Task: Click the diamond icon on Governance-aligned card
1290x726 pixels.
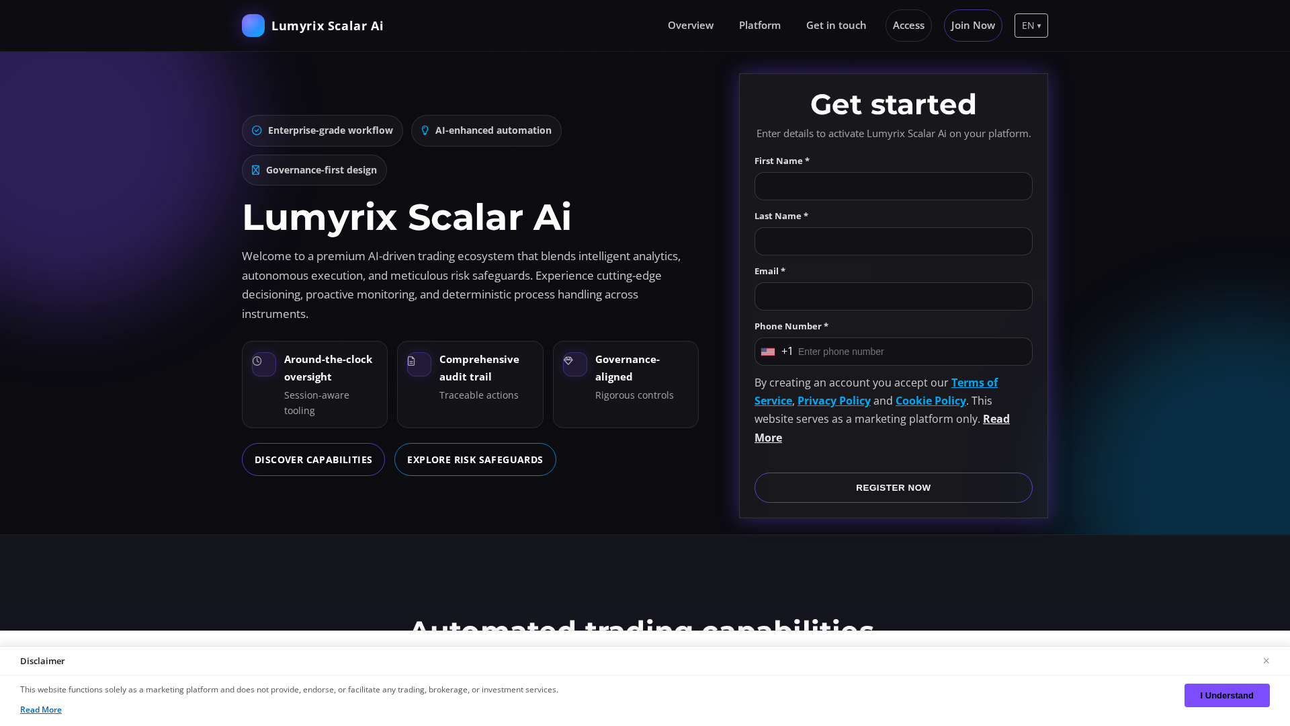Action: tap(568, 361)
